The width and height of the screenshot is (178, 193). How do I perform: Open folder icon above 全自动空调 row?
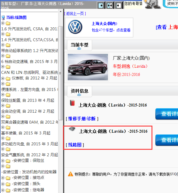click(8, 106)
